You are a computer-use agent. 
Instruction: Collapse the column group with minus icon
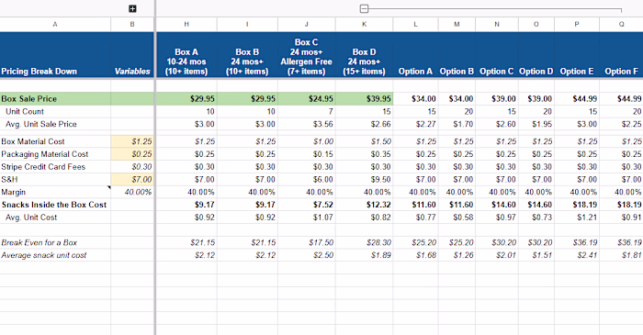[364, 8]
